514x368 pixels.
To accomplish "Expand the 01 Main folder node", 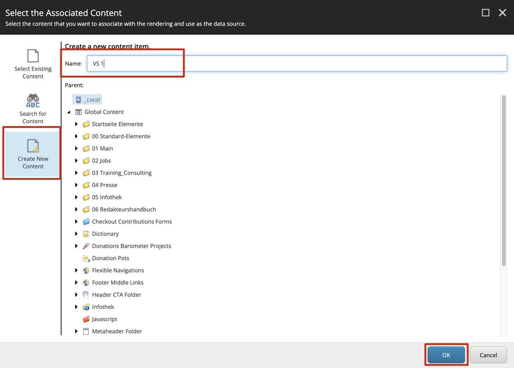I will 77,149.
